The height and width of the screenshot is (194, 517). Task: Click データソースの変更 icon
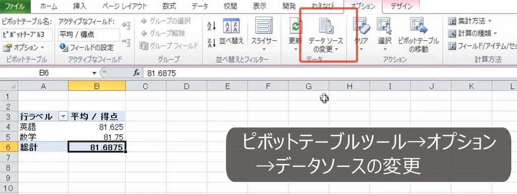(326, 26)
